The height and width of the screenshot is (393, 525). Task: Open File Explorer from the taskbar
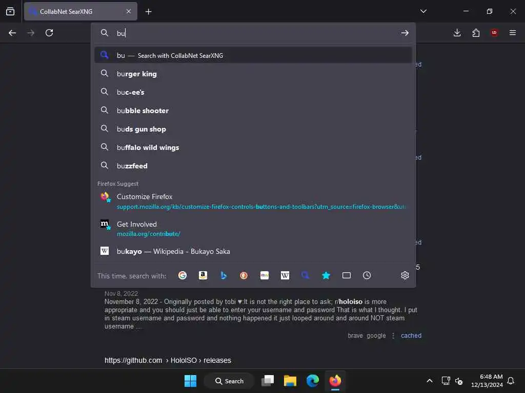[x=290, y=381]
